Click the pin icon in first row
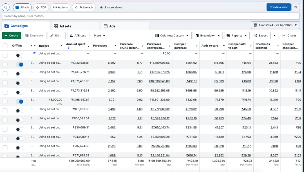Viewport: 304px width, 172px height. click(x=34, y=53)
